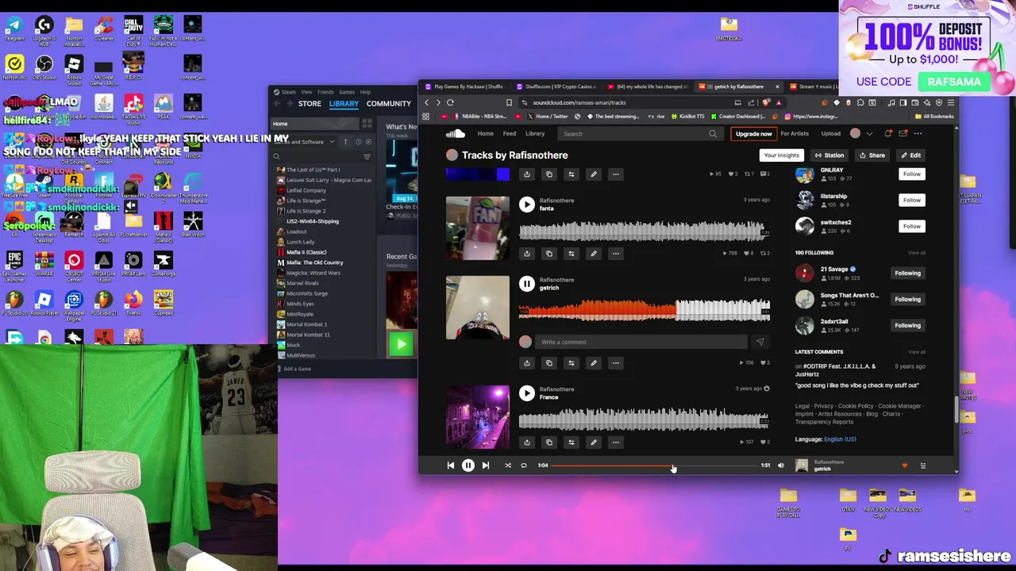The width and height of the screenshot is (1016, 571).
Task: Open SoundCloud Feed page
Action: (x=509, y=134)
